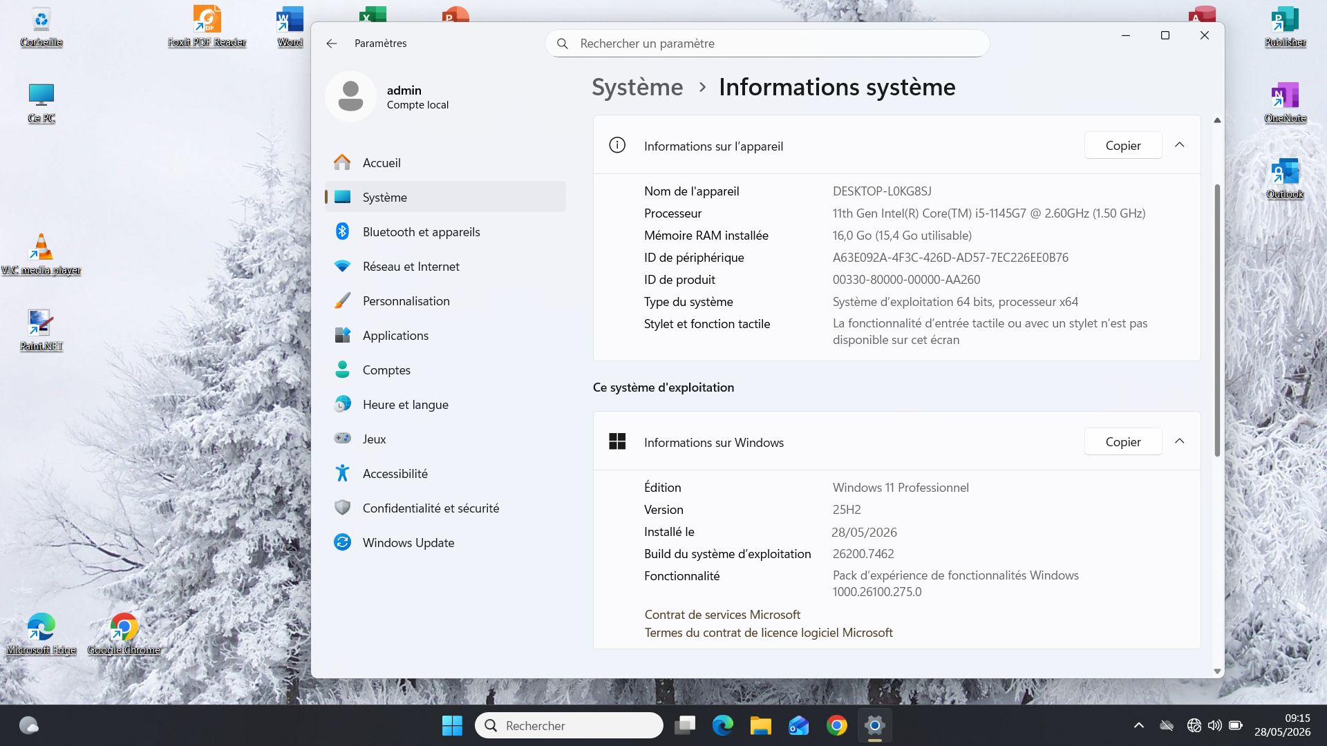The width and height of the screenshot is (1327, 746).
Task: Collapse the Informations sur l'appareil section
Action: (1180, 145)
